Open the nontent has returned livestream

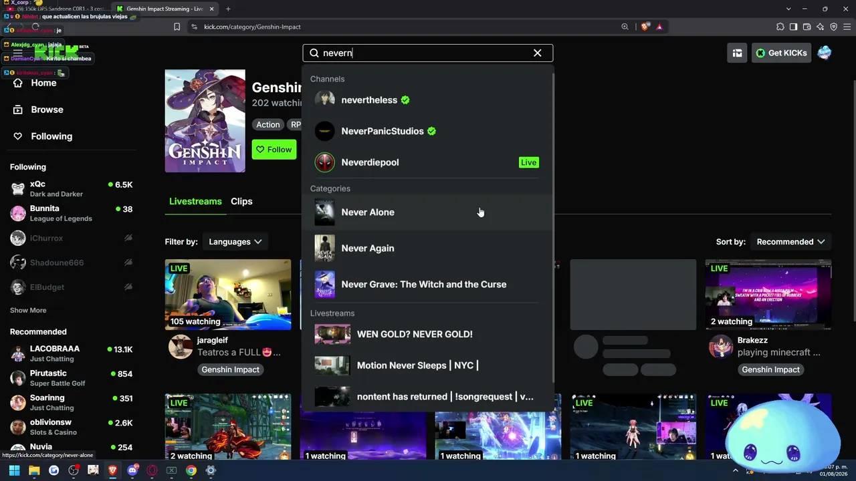[427, 396]
